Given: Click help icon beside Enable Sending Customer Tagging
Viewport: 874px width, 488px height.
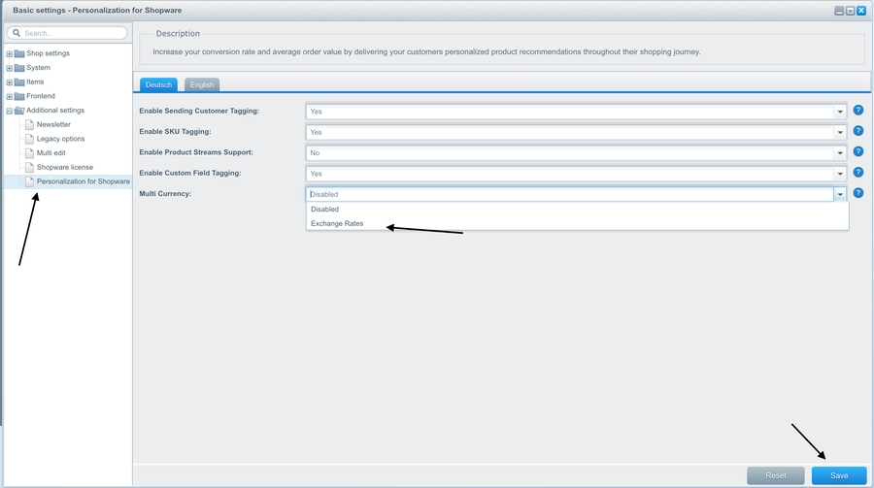Looking at the screenshot, I should 857,111.
